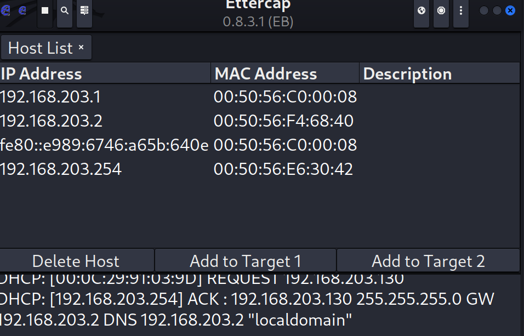Click the stop MITM circle icon
This screenshot has width=524, height=336.
441,11
